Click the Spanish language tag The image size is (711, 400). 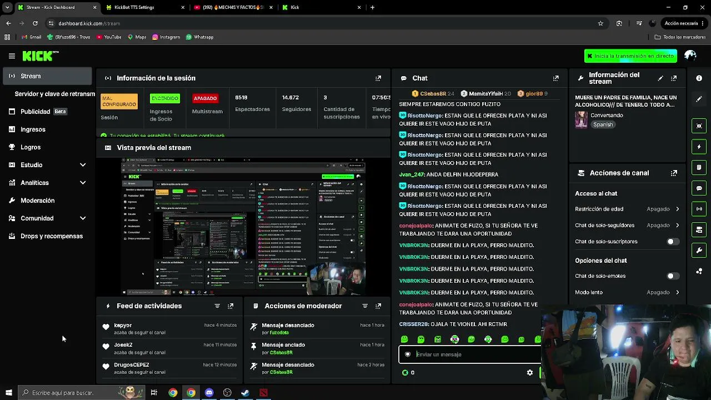coord(603,124)
